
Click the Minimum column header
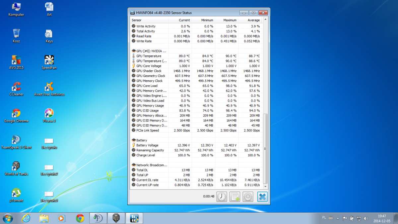tap(203, 20)
